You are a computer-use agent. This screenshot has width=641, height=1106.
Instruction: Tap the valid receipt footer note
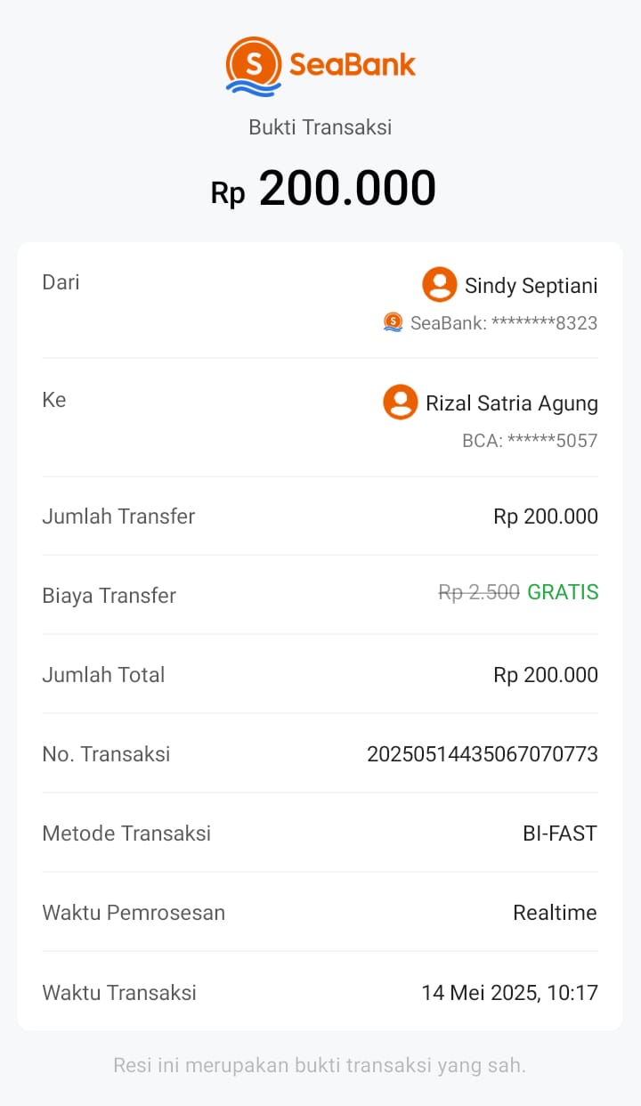point(320,1065)
